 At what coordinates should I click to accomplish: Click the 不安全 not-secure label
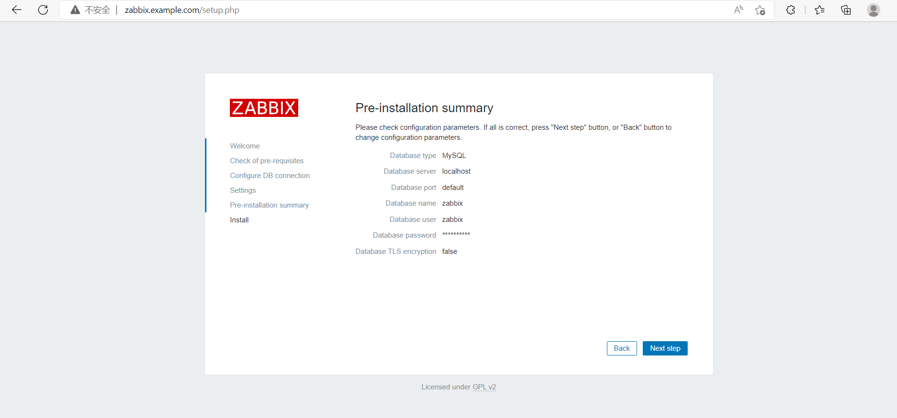97,10
